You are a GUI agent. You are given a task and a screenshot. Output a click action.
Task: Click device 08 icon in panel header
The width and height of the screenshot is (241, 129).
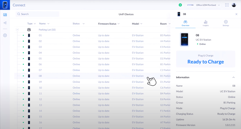tap(179, 14)
